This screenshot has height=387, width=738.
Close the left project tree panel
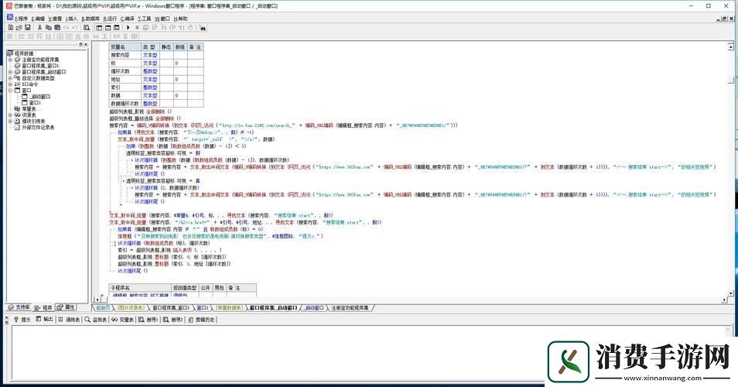pos(85,44)
